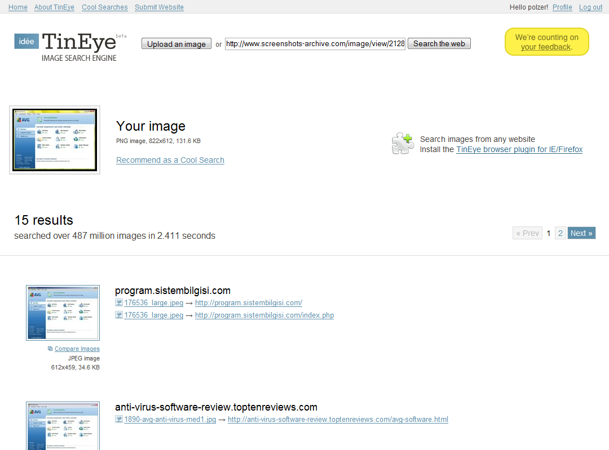Click Recommend as a Cool Search
Viewport: 609px width, 450px height.
pos(170,160)
